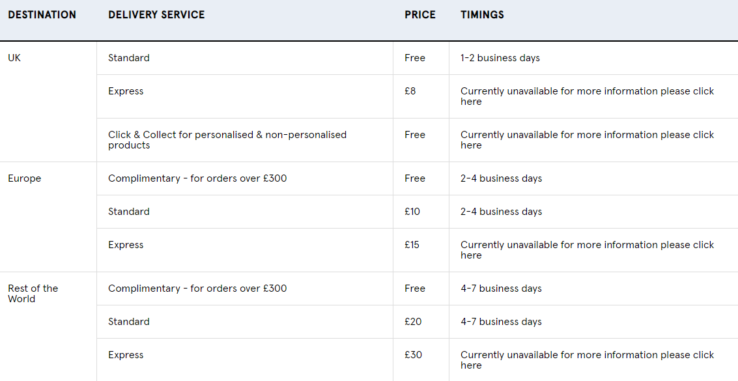Click the Rest of the World destination
This screenshot has height=381, width=738.
point(33,294)
